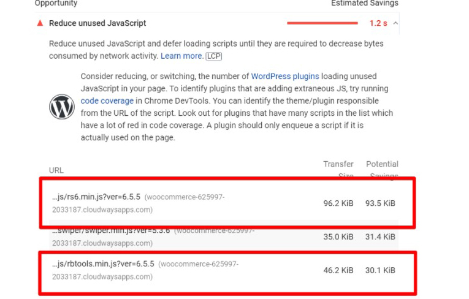Screen dimensions: 469x299
Task: Click the LCP metric badge
Action: coord(214,56)
